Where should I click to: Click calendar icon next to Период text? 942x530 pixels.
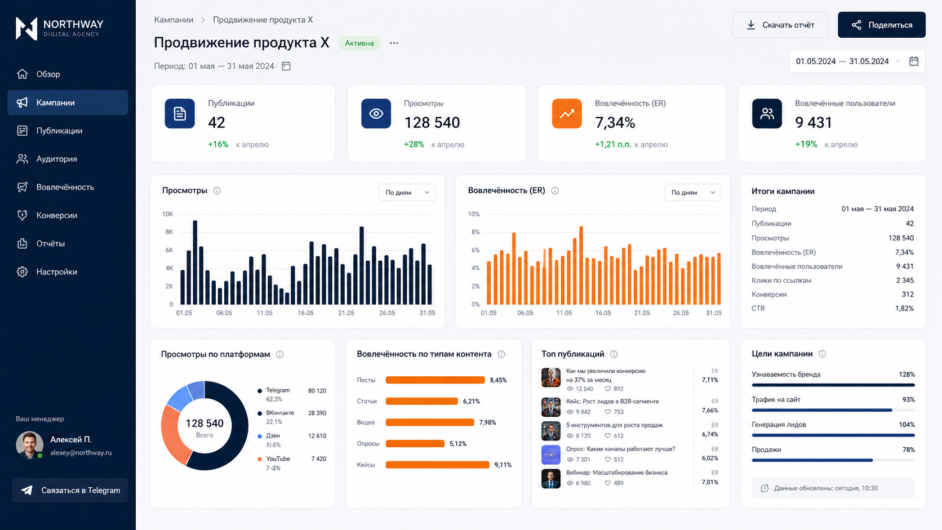coord(286,66)
